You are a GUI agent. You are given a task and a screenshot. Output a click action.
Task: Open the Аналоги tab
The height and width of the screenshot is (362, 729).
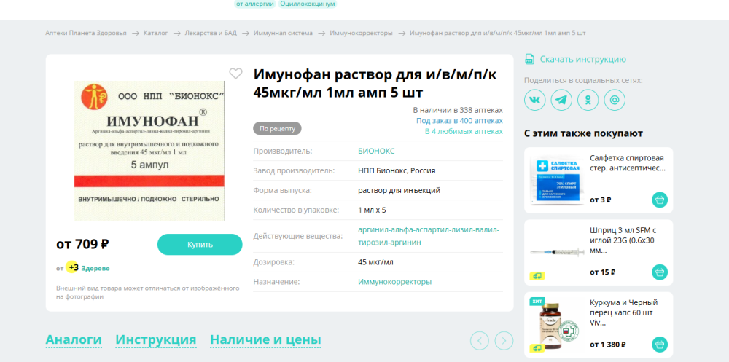click(x=74, y=340)
